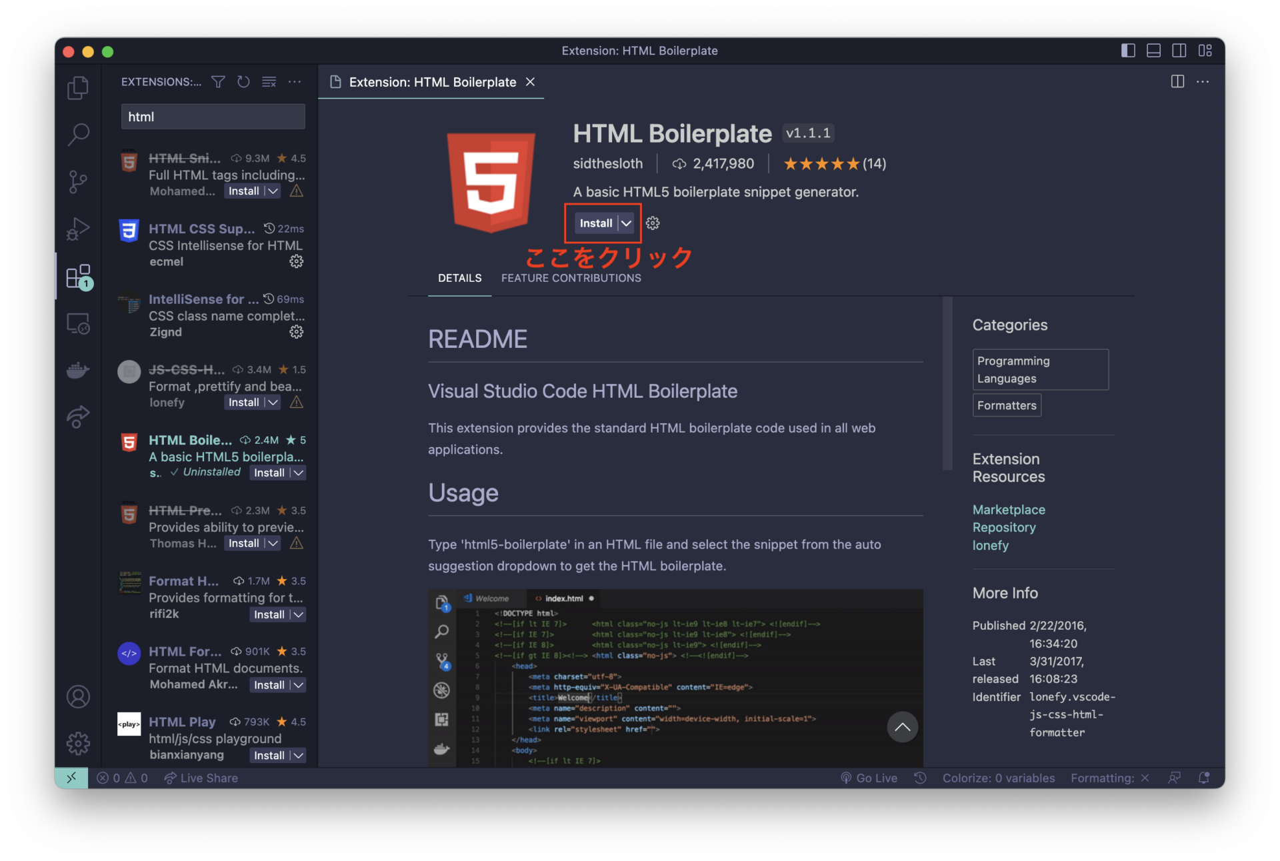The height and width of the screenshot is (861, 1280).
Task: Install HTML Boilerplate from detail page
Action: 595,223
